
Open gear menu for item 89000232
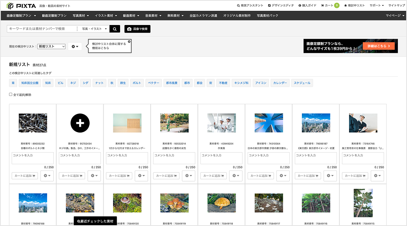47,176
